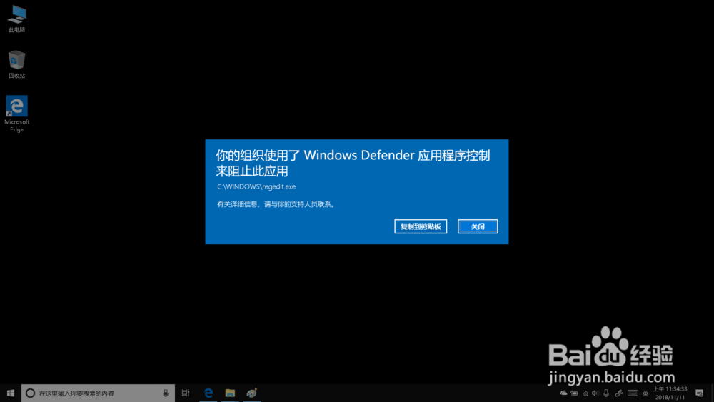
Task: Click the Cortana circle icon
Action: tap(30, 393)
